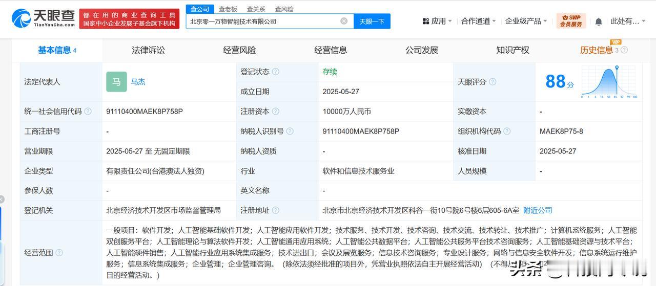Select the 查老板 search tab
This screenshot has height=286, width=656.
pos(228,9)
